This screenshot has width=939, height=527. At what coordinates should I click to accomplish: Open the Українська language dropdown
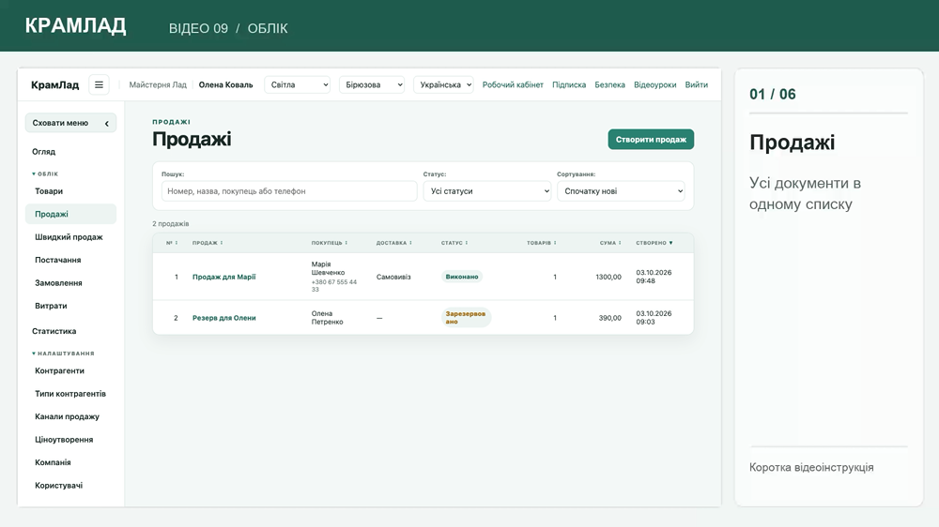444,85
